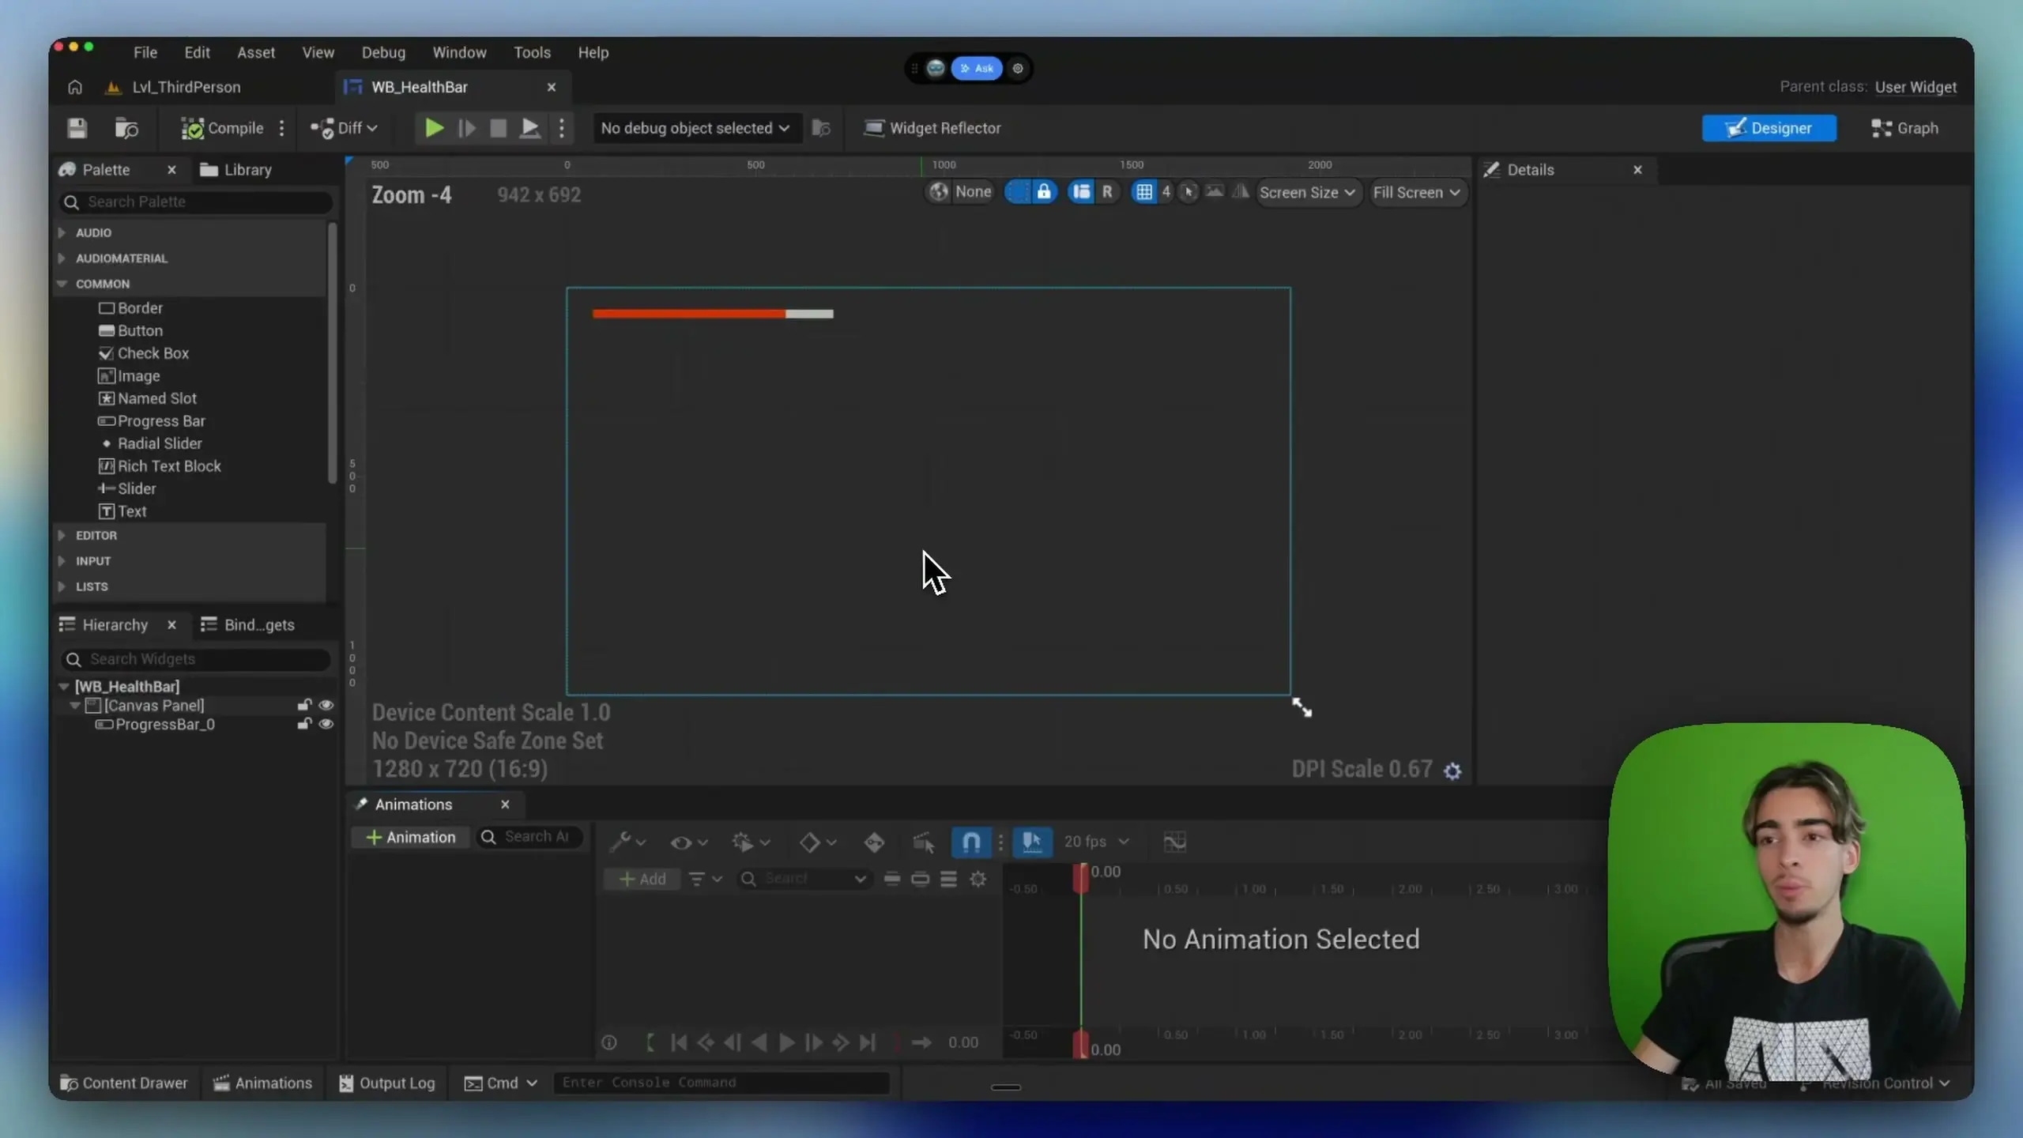2023x1138 pixels.
Task: Add a new animation with + Animation
Action: pyautogui.click(x=409, y=837)
